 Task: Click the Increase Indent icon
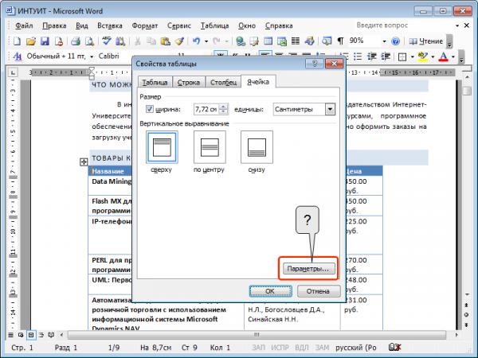coord(386,56)
